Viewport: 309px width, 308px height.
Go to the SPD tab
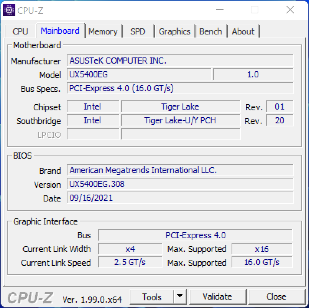pos(138,31)
